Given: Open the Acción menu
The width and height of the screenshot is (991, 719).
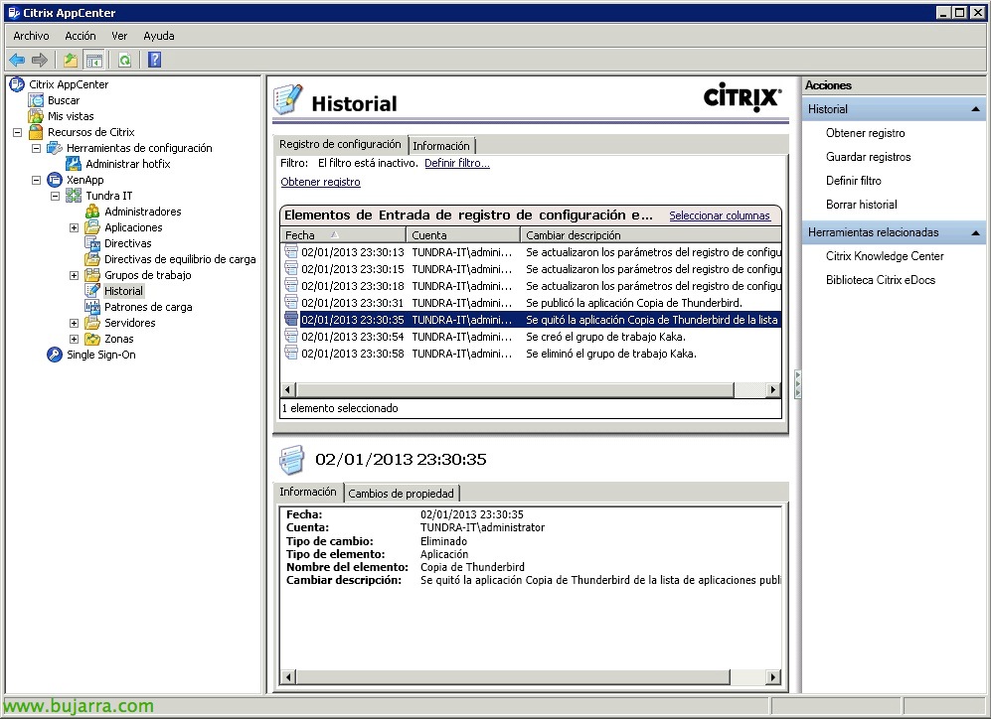Looking at the screenshot, I should 81,36.
